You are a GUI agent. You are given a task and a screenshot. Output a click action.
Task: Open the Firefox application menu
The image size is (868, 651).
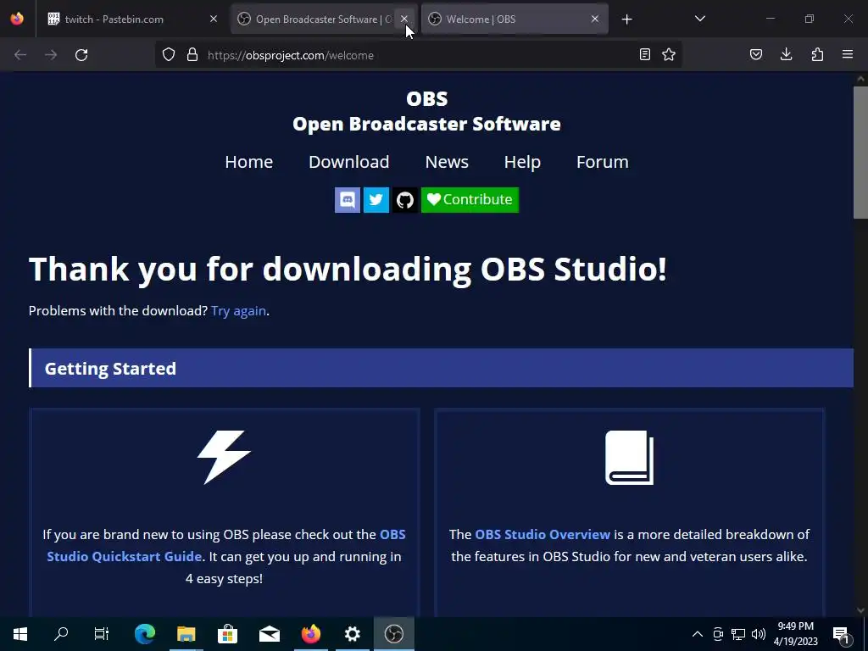pos(848,55)
